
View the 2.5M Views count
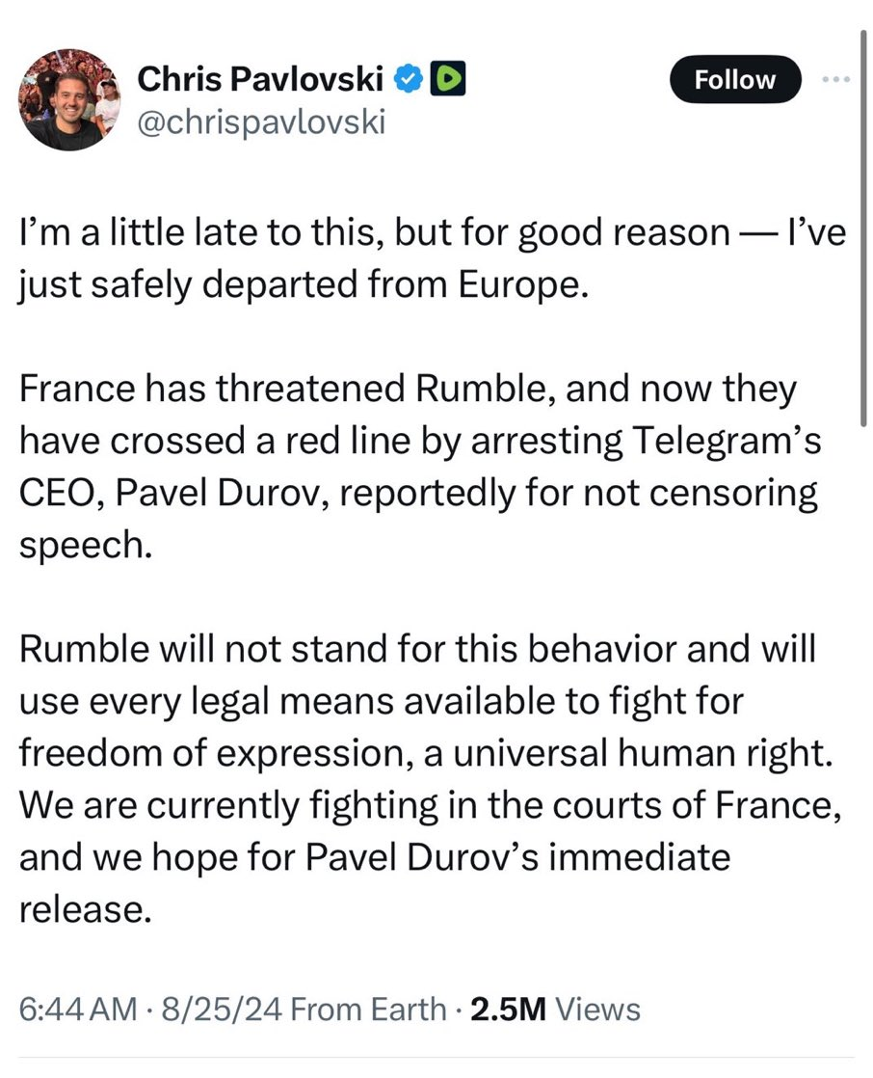pos(554,1010)
